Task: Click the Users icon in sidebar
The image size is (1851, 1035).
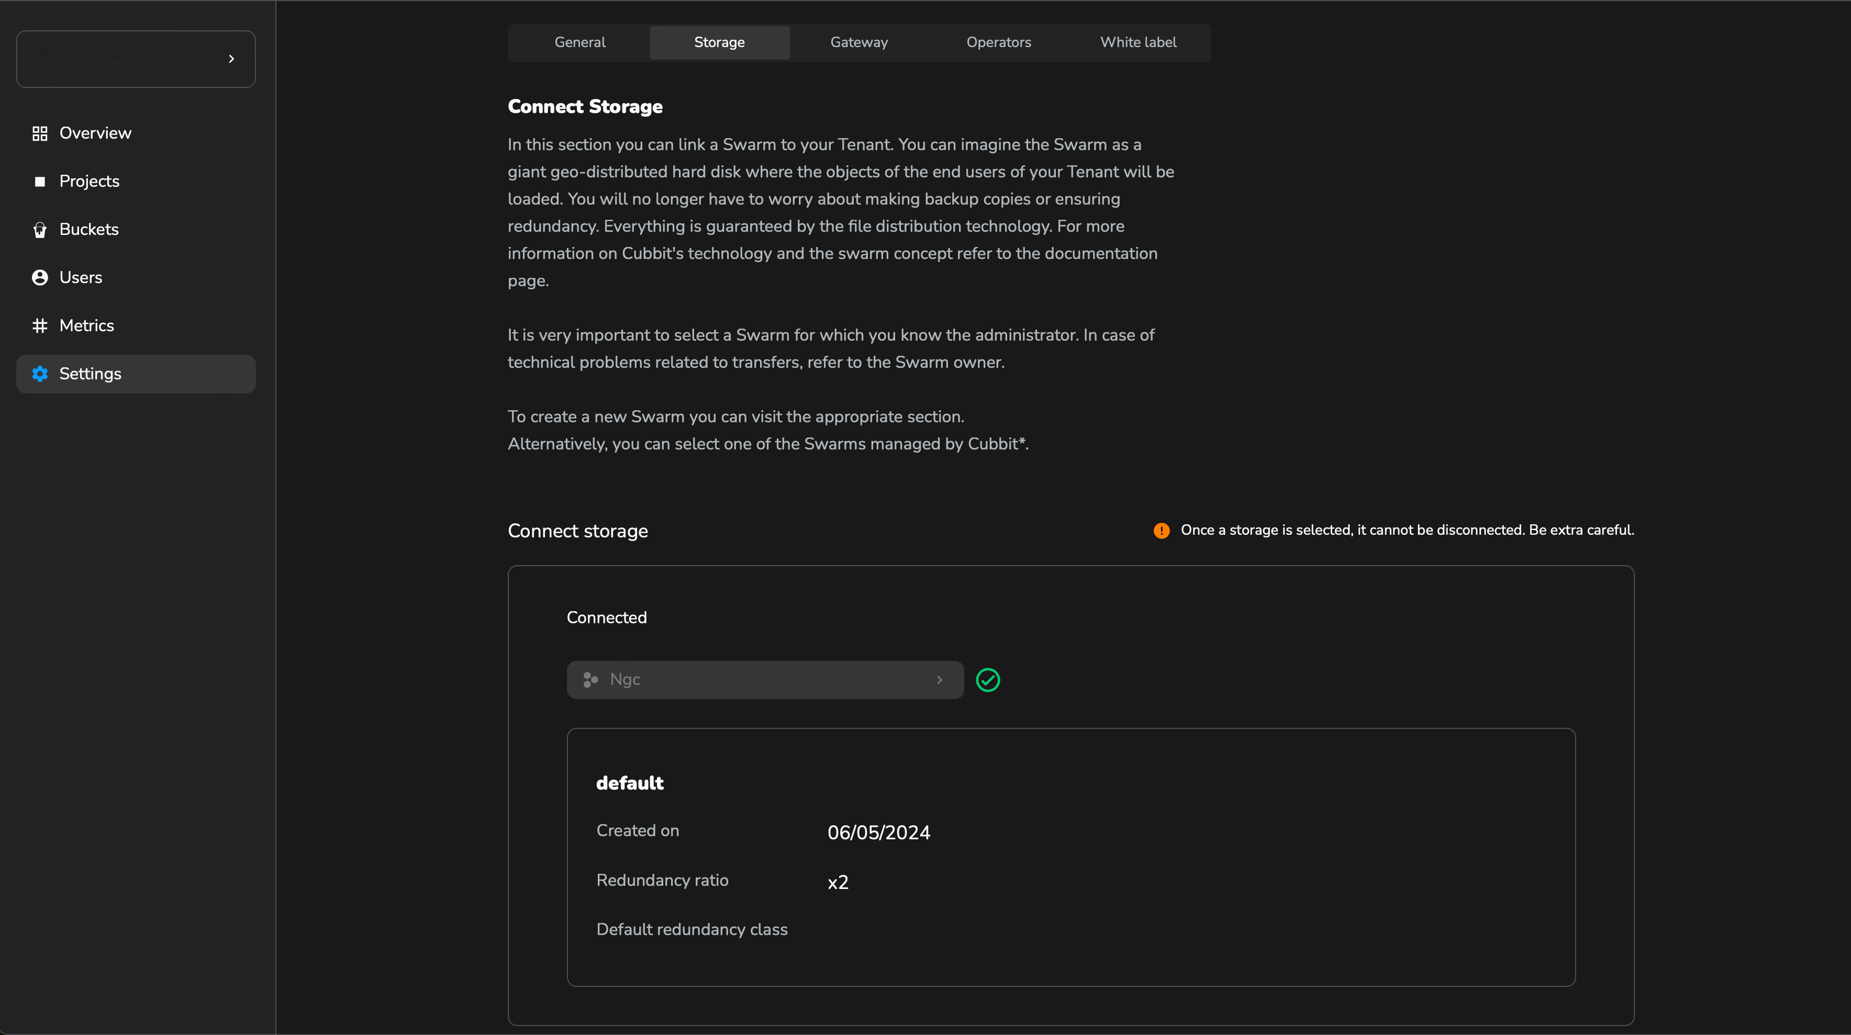Action: pyautogui.click(x=39, y=277)
